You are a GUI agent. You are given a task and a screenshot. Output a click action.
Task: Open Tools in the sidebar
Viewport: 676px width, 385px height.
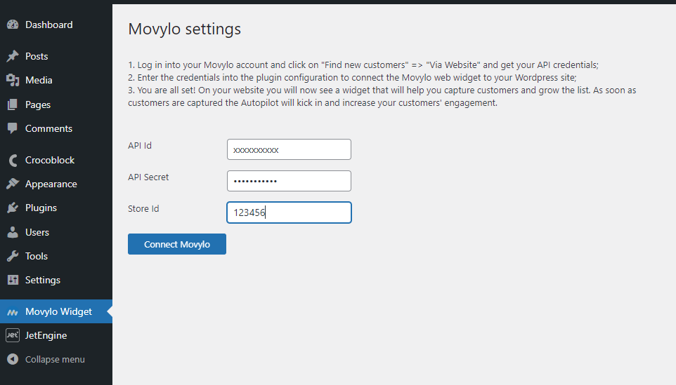tap(56, 256)
